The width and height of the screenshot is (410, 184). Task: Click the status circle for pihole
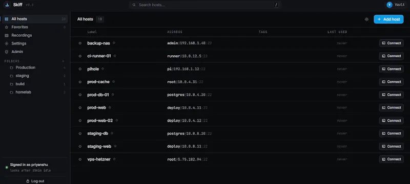point(80,69)
